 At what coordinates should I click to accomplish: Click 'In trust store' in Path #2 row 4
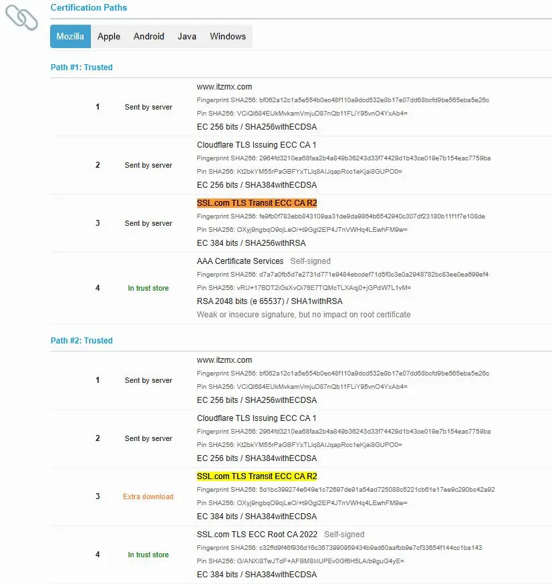click(x=148, y=555)
